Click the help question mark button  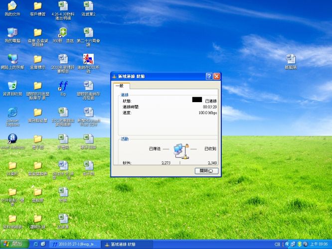(209, 76)
